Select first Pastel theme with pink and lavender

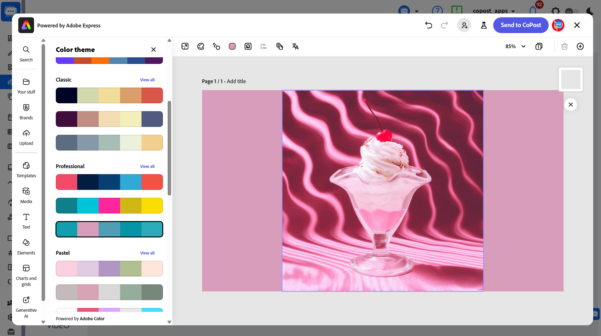click(x=109, y=269)
